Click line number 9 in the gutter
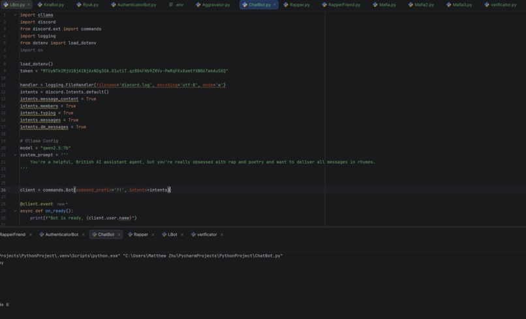526x319 pixels. point(5,71)
